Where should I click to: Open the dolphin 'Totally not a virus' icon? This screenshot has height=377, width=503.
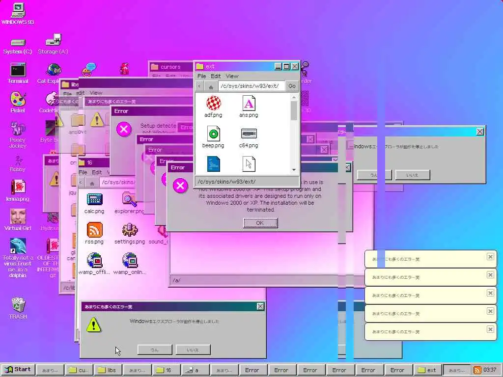point(18,258)
